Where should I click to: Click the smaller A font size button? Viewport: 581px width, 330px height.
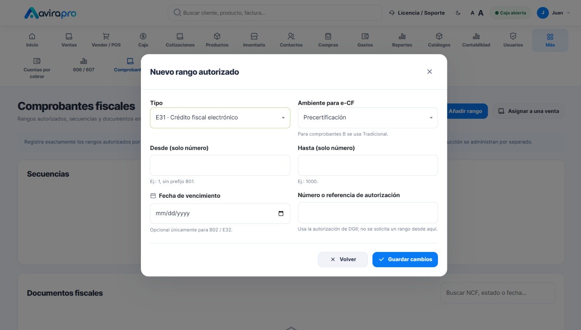472,13
